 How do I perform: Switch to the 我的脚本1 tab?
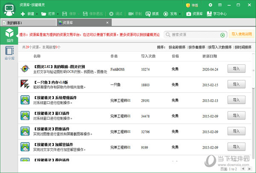tap(29, 23)
